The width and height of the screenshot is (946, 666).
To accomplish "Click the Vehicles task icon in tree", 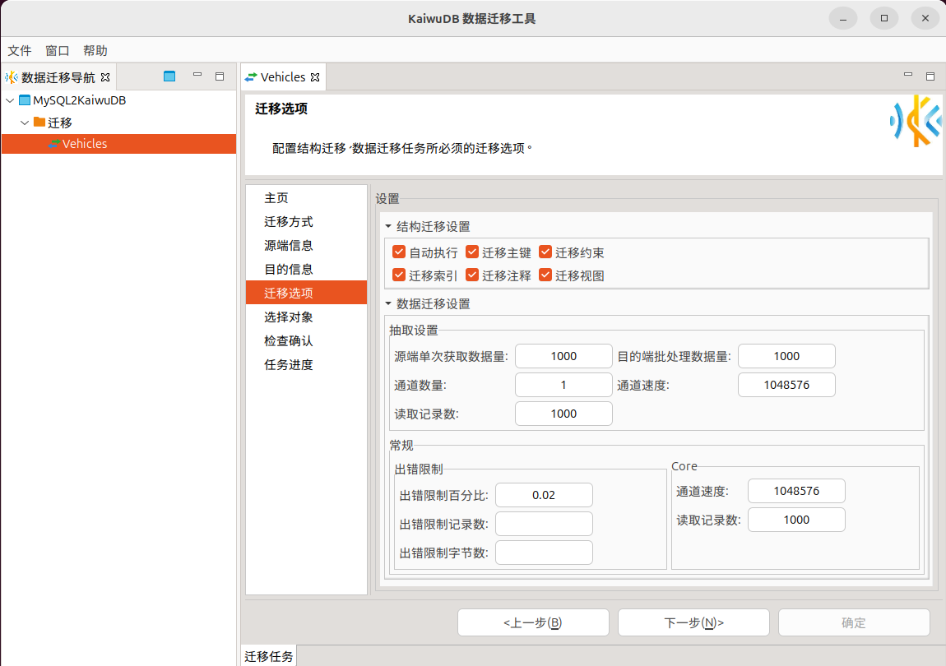I will pos(54,144).
